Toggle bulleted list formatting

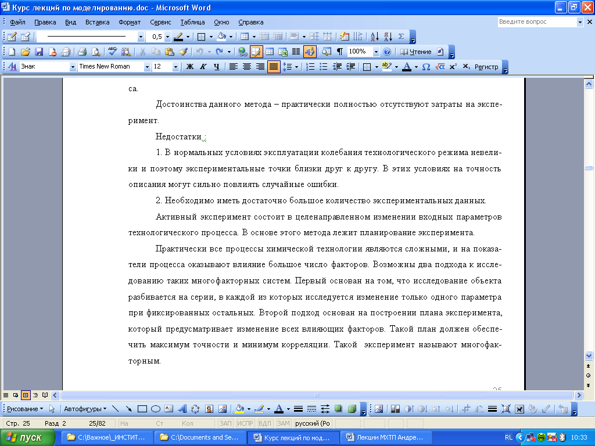pyautogui.click(x=324, y=67)
